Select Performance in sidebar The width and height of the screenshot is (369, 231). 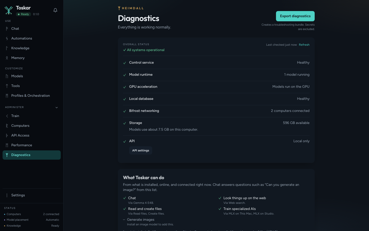click(32, 145)
